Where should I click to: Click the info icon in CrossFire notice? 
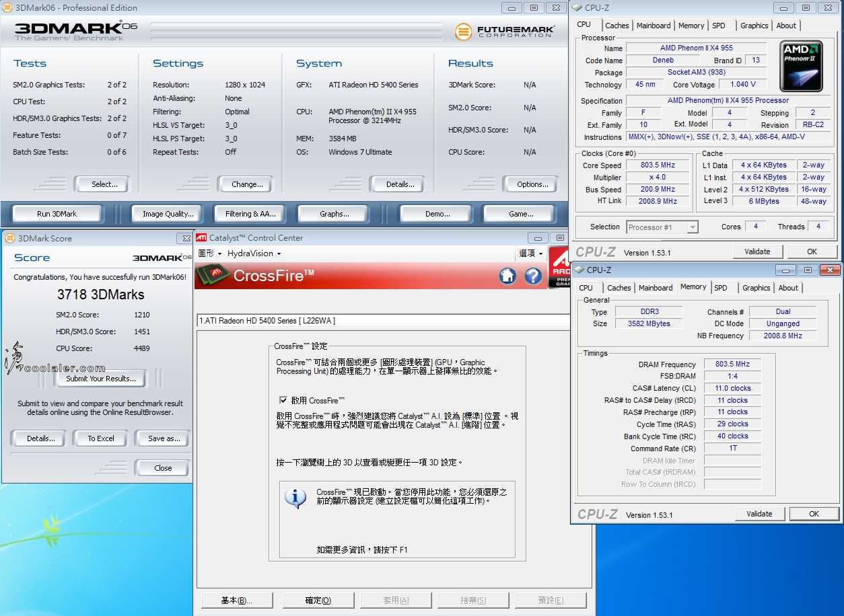coord(295,498)
